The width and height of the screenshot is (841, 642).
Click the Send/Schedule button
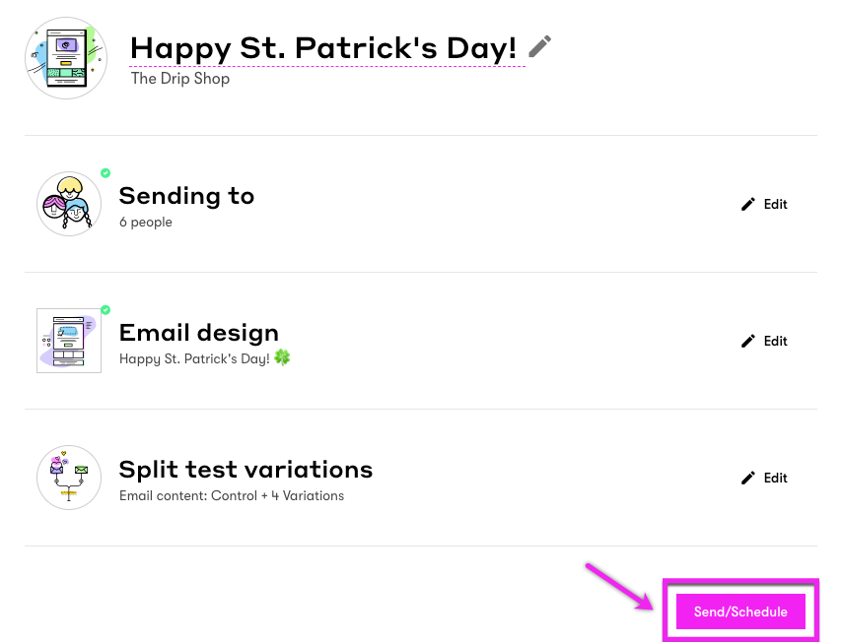[740, 611]
